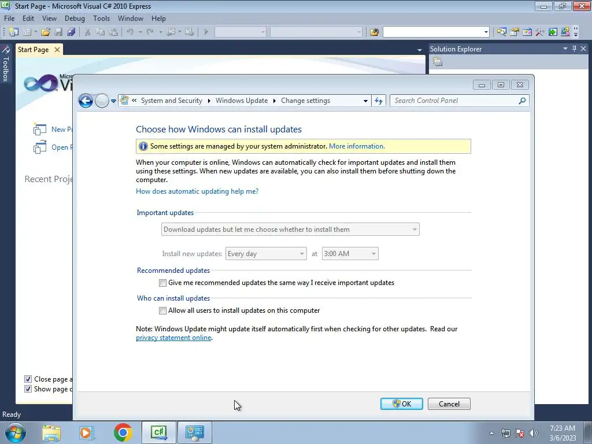592x444 pixels.
Task: Click the Solution Explorer toolbar icon
Action: pos(501,32)
